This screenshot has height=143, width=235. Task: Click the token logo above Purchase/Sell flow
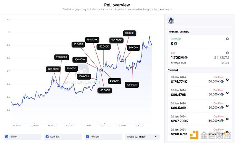pos(171,21)
